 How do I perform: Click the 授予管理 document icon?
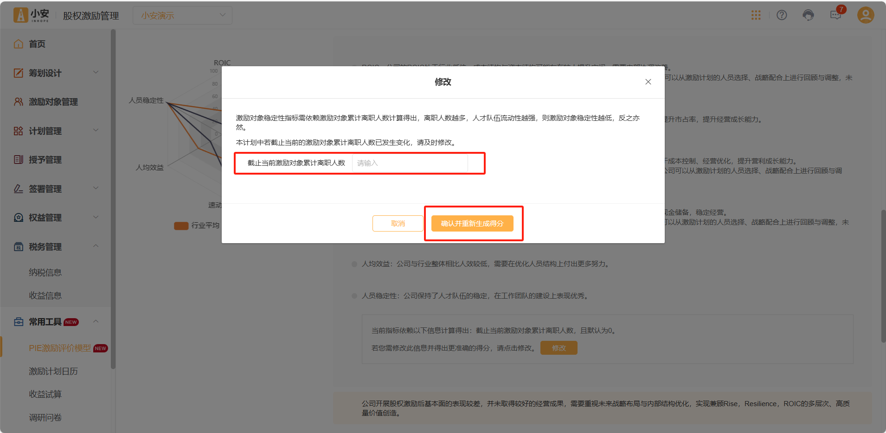[19, 160]
